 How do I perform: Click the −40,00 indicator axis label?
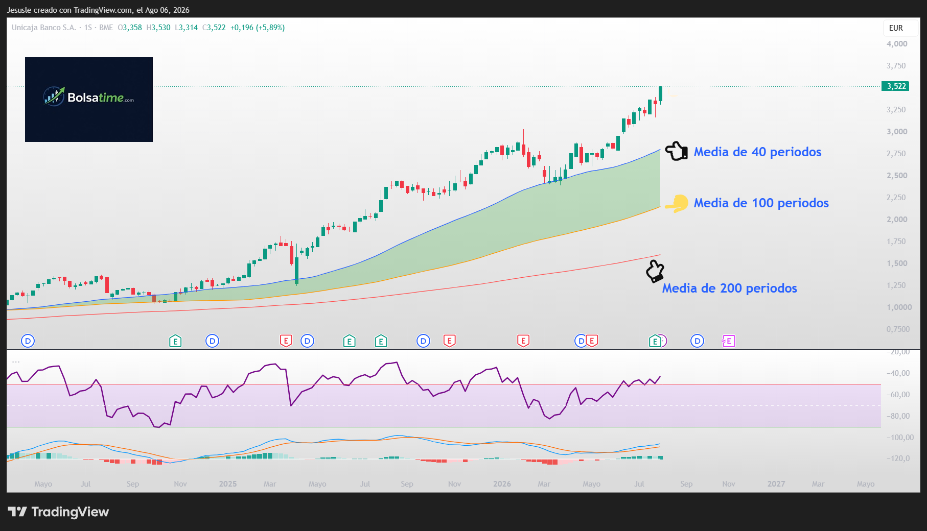pos(898,373)
